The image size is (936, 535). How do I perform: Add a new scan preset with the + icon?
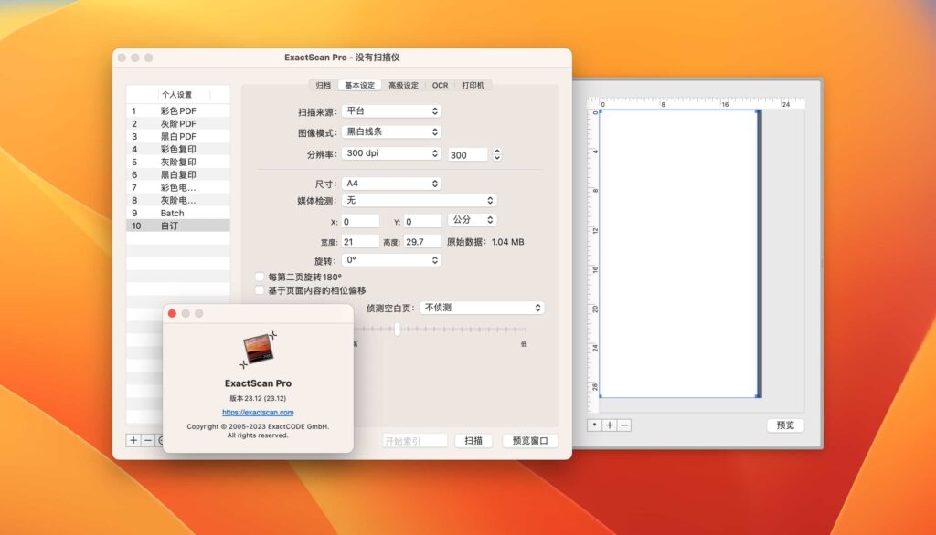[x=133, y=440]
